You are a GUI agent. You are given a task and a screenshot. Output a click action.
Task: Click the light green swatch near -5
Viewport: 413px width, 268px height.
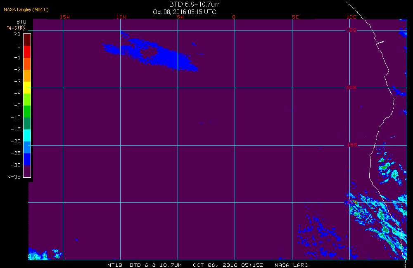tap(27, 100)
